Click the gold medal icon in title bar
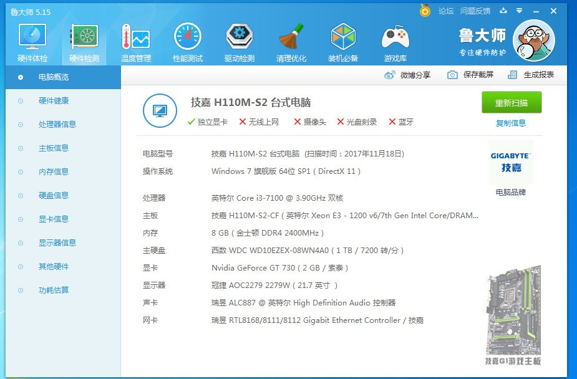577x379 pixels. (x=425, y=11)
